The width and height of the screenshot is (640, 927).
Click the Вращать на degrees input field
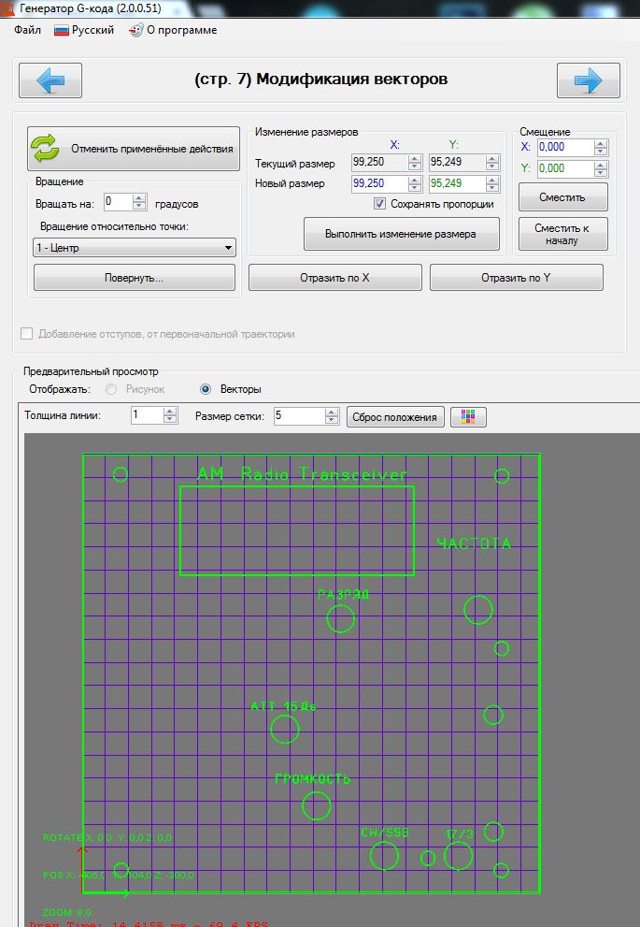pos(118,202)
